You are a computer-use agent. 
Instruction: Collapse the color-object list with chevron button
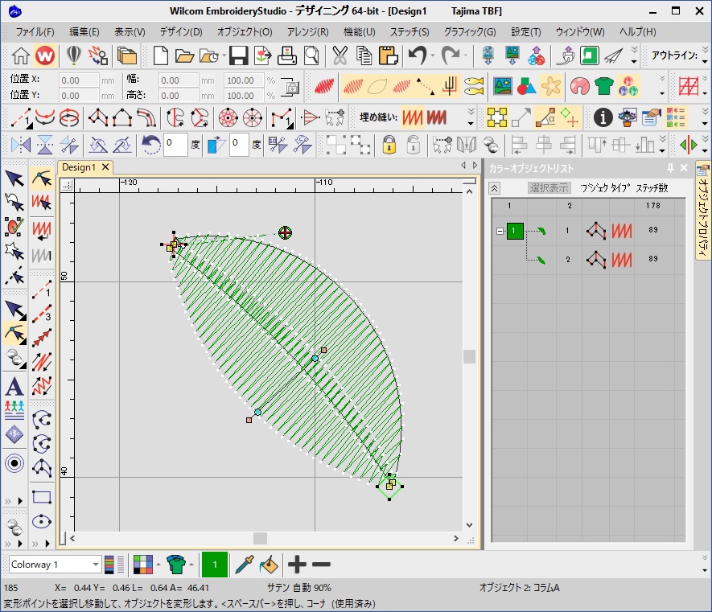click(494, 188)
